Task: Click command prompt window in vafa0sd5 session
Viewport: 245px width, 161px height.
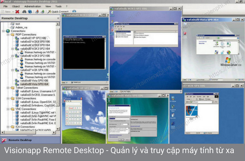Action: (84, 52)
